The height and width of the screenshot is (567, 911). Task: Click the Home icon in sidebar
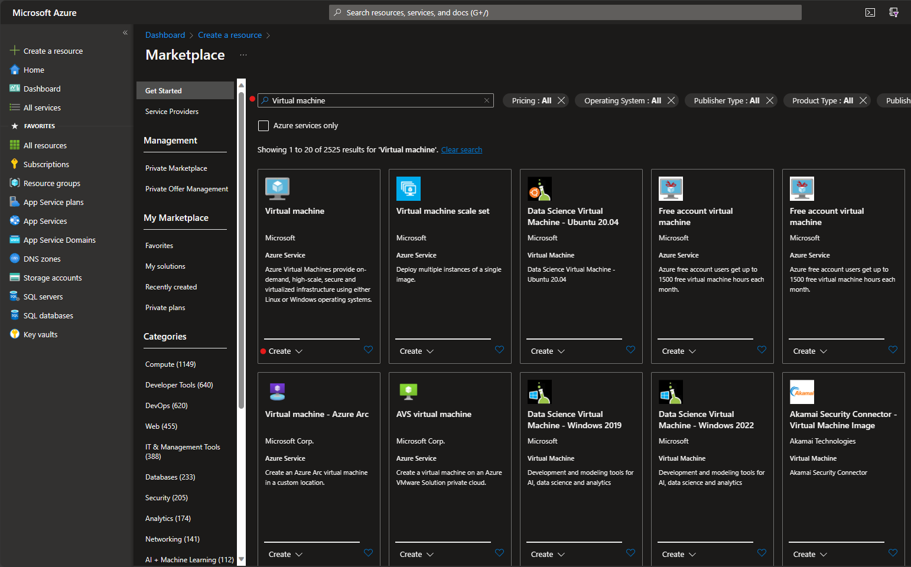15,70
